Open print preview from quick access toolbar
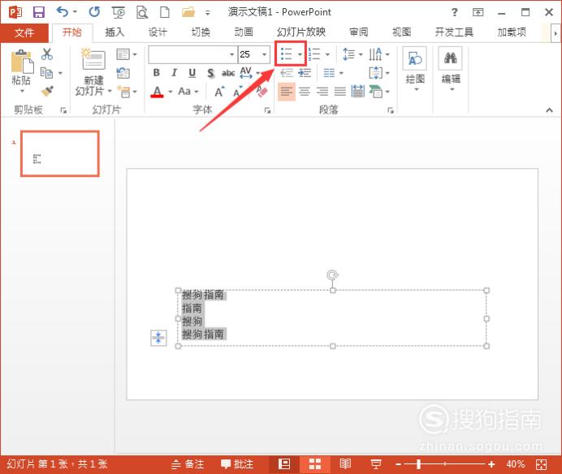The height and width of the screenshot is (474, 562). pyautogui.click(x=142, y=12)
